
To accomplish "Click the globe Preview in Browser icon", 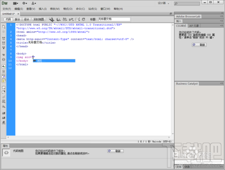I will pos(58,19).
